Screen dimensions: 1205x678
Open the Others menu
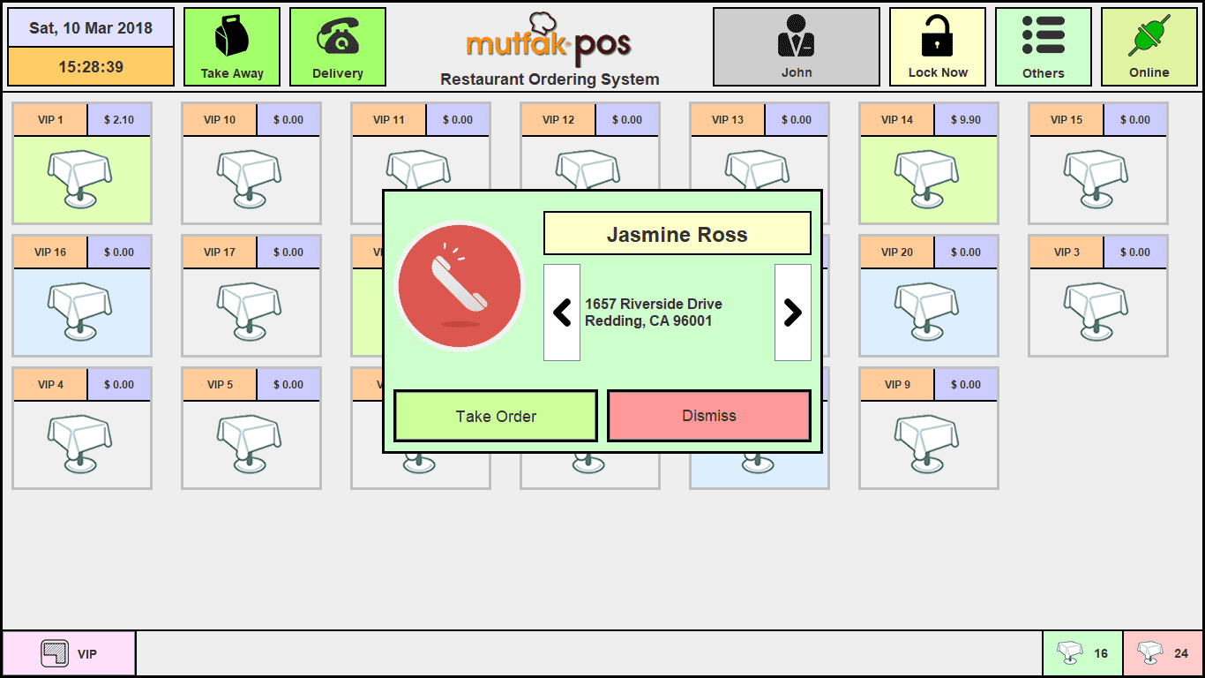(x=1043, y=48)
